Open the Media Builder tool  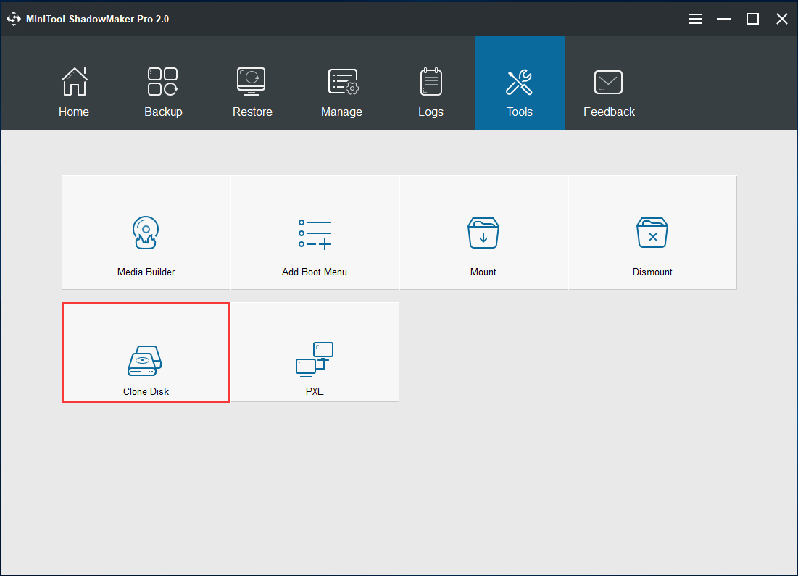145,232
